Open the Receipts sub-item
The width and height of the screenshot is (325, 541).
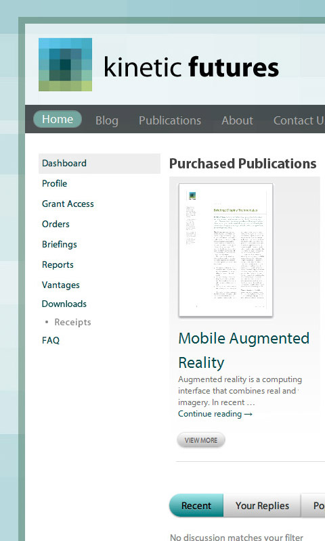click(x=72, y=323)
